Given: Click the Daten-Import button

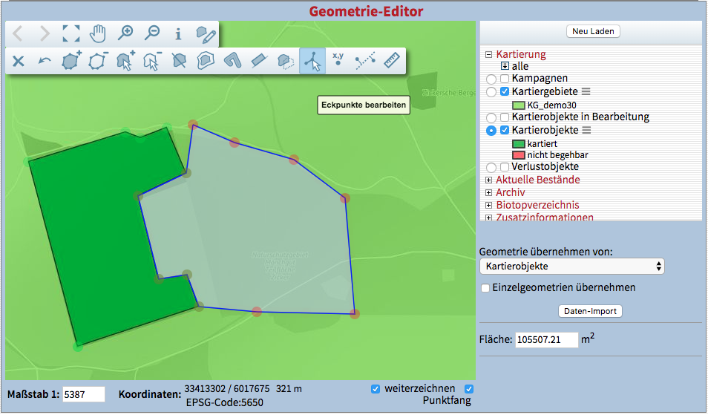Looking at the screenshot, I should point(590,311).
